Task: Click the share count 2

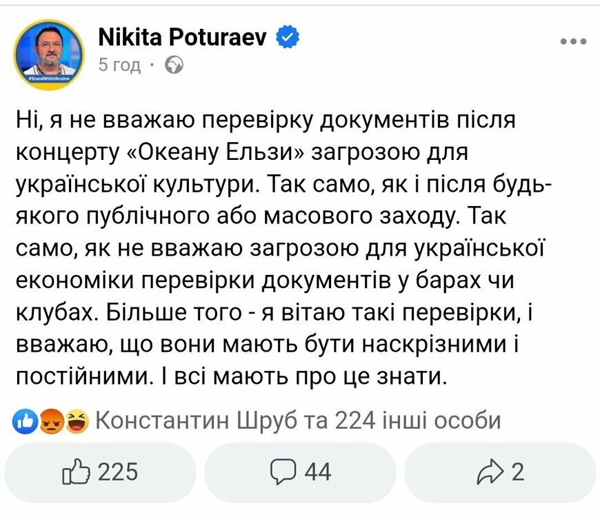Action: 517,472
